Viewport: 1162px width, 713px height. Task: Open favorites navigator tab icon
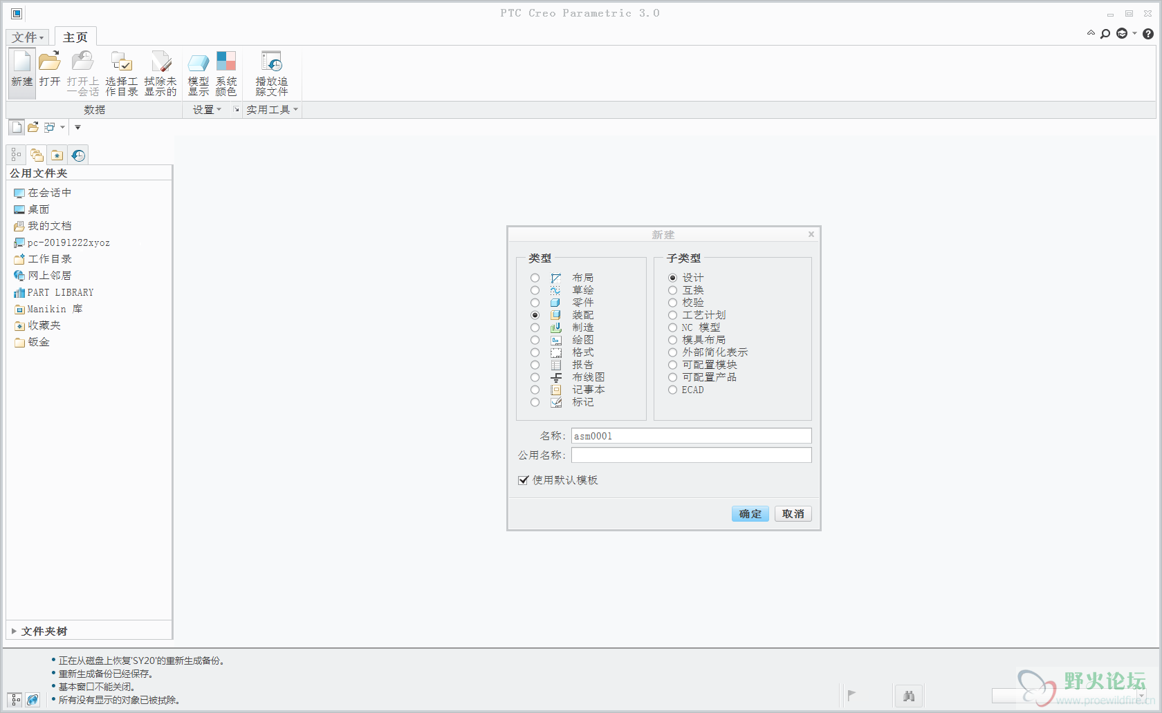(57, 155)
